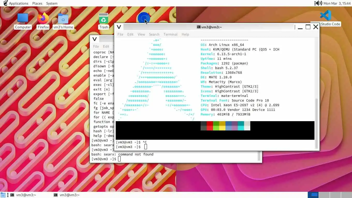352x198 pixels.
Task: Click the 'Resolution: 1360x768' line
Action: (221, 72)
